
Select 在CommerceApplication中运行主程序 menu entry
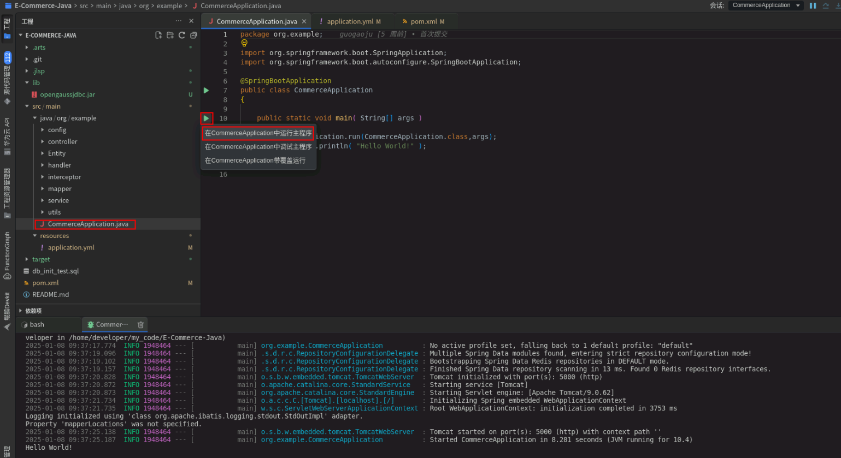258,133
